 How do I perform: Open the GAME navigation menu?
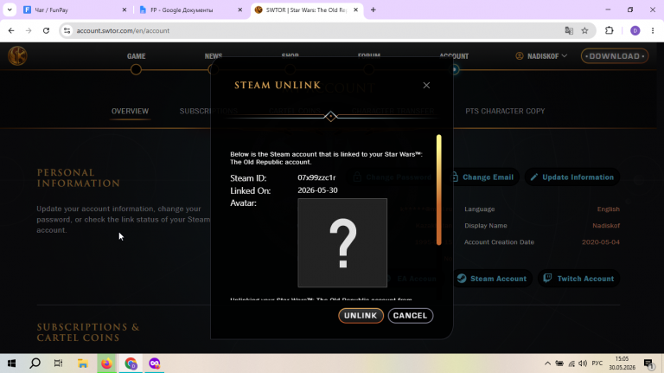136,56
